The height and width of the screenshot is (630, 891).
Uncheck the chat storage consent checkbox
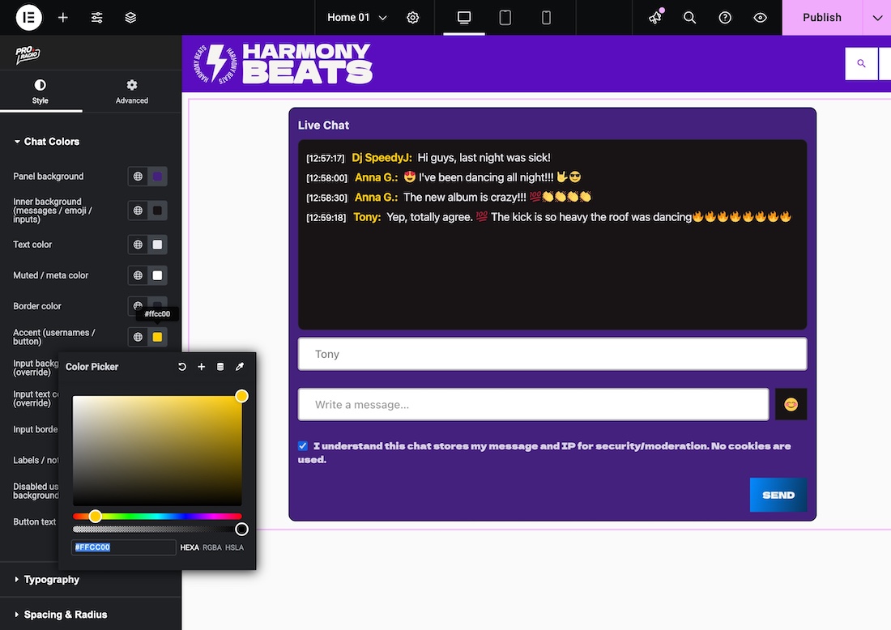click(x=303, y=446)
